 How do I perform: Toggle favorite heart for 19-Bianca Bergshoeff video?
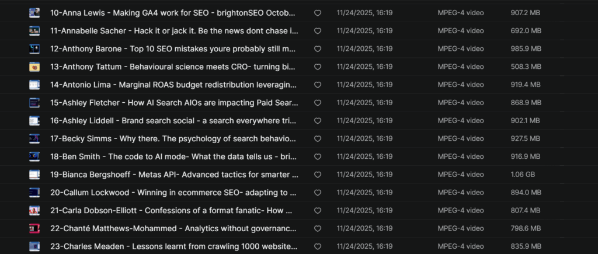coord(318,175)
